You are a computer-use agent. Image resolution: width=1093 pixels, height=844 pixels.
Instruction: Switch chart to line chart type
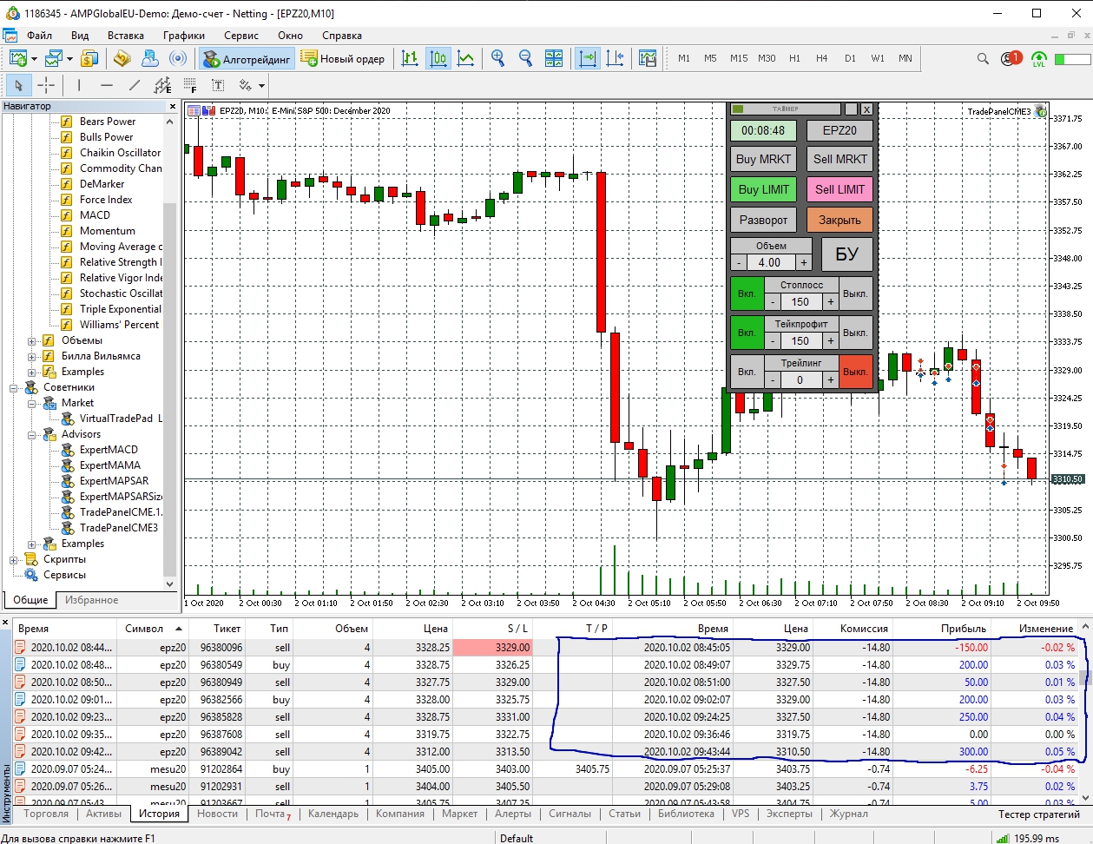coord(466,58)
